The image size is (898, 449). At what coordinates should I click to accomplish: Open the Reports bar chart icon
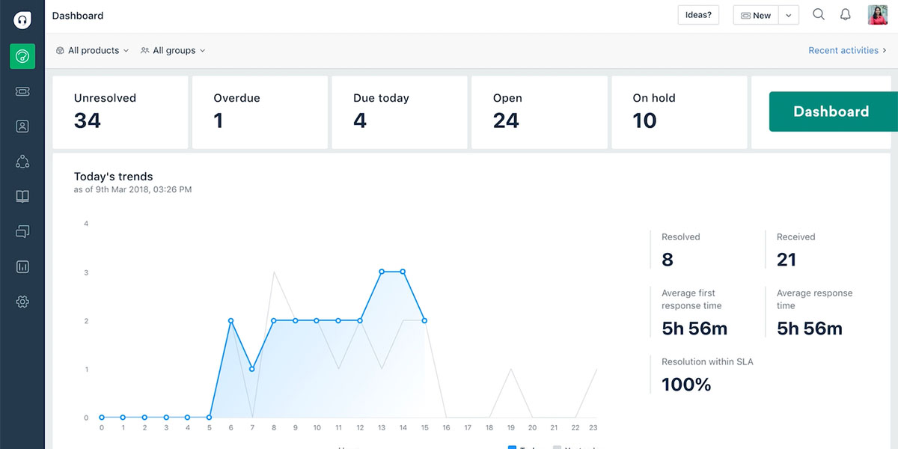click(22, 266)
